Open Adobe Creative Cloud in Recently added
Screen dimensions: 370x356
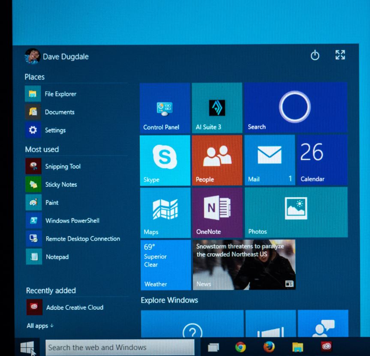pos(78,307)
